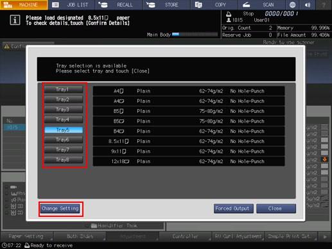The height and width of the screenshot is (249, 332).
Task: Click the orange down-arrow tray indicator
Action: click(324, 159)
